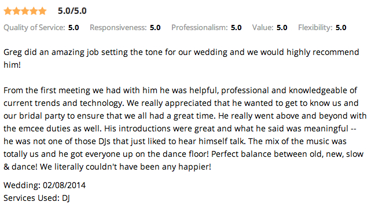Click the Responsiveness 5.0 score
The image size is (371, 209).
(x=155, y=28)
